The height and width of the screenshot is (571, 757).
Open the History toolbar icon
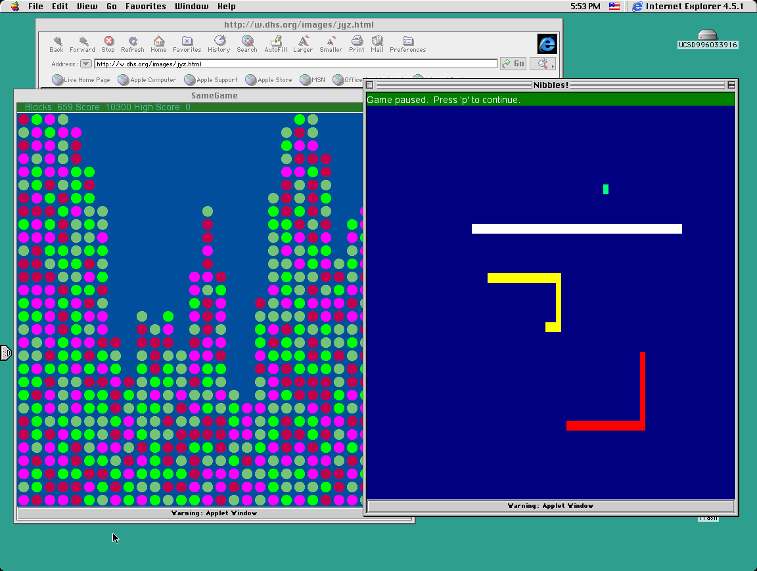tap(219, 43)
